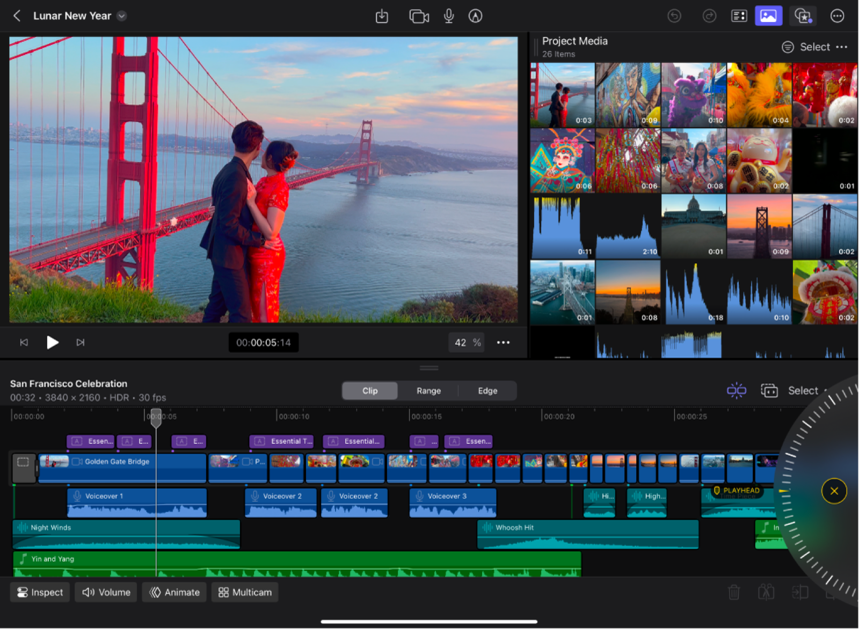Tap the Live Drawing pencil icon
The height and width of the screenshot is (630, 859).
476,16
